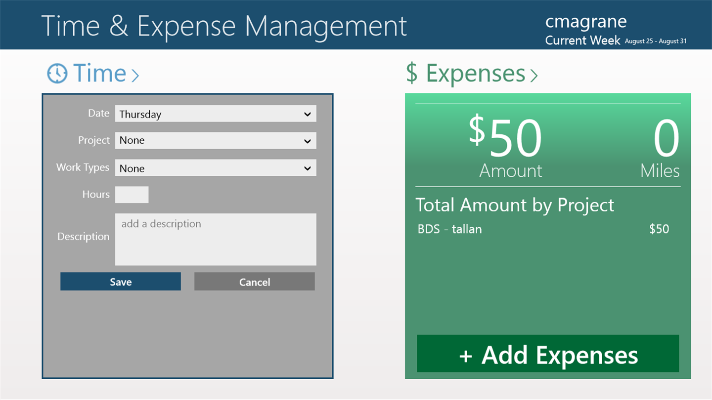Save the time entry
712x400 pixels.
pyautogui.click(x=121, y=282)
